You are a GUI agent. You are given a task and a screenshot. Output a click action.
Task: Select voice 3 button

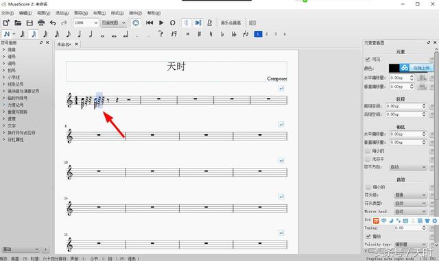[x=276, y=34]
